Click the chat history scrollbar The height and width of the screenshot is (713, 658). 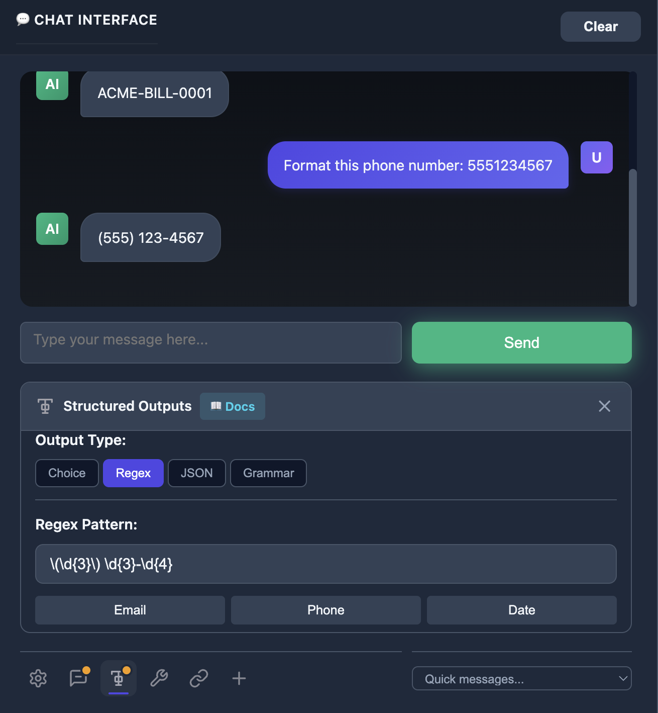click(633, 237)
